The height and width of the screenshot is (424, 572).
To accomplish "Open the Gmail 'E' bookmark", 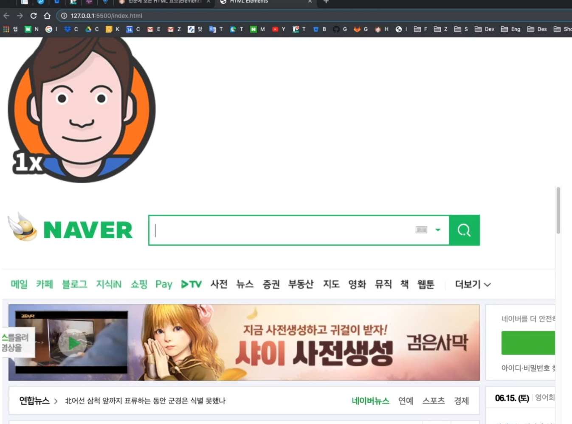I will (x=154, y=29).
